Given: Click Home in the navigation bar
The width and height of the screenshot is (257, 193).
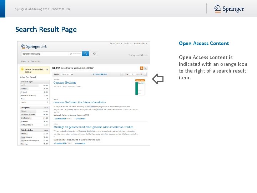Looking at the screenshot, I should click(24, 61).
